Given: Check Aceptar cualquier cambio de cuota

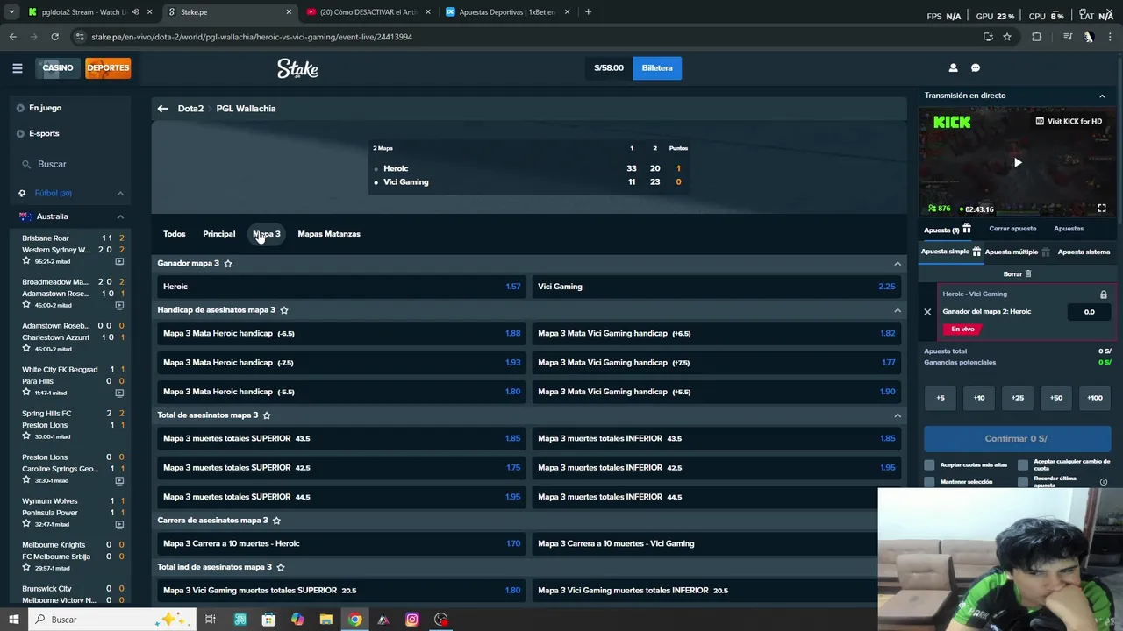Looking at the screenshot, I should (1023, 464).
